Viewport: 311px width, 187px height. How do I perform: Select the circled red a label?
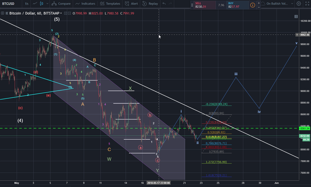[x=140, y=148]
